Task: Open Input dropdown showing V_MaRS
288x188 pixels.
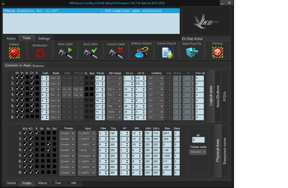Action: [87, 145]
